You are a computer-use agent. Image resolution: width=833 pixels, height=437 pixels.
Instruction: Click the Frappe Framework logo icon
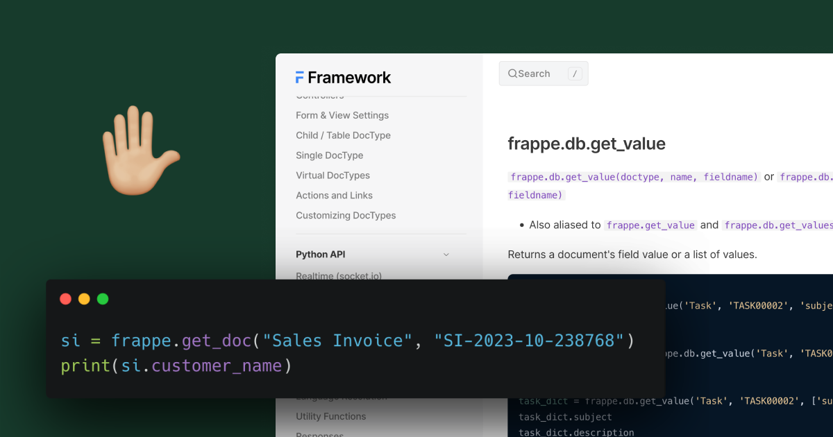coord(300,78)
